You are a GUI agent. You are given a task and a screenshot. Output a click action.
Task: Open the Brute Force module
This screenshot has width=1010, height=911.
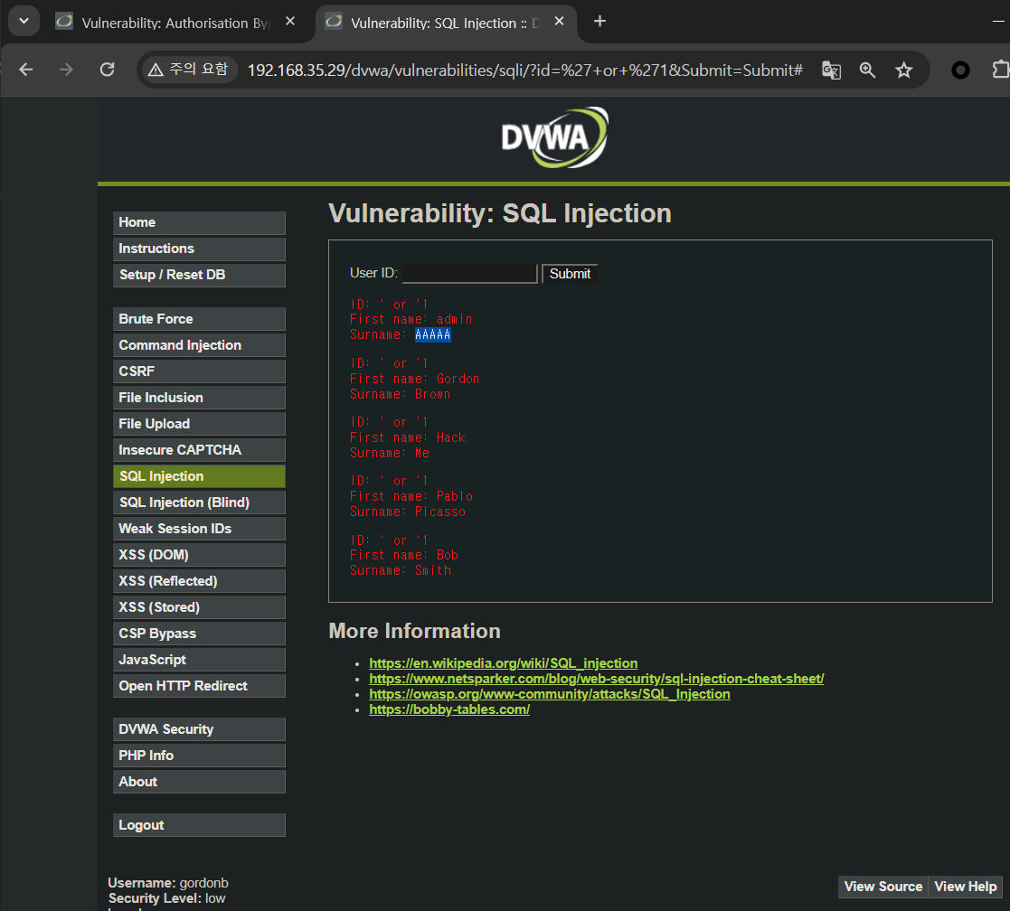click(199, 319)
